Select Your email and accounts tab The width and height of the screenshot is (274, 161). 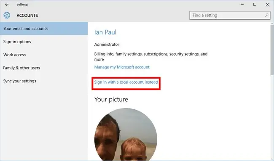click(x=44, y=29)
